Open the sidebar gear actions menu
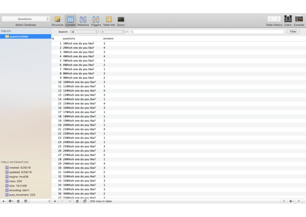 [x=11, y=201]
